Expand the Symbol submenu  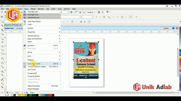(x=42, y=28)
